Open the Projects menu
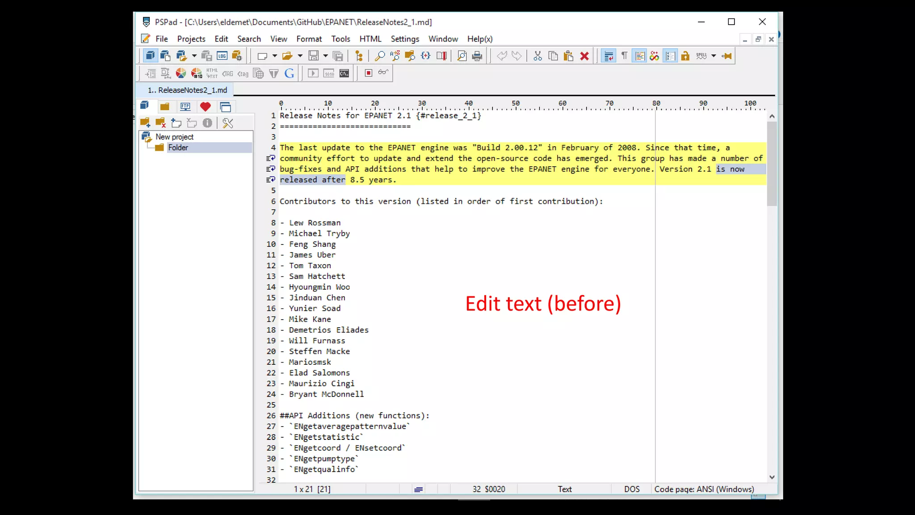 coord(191,39)
